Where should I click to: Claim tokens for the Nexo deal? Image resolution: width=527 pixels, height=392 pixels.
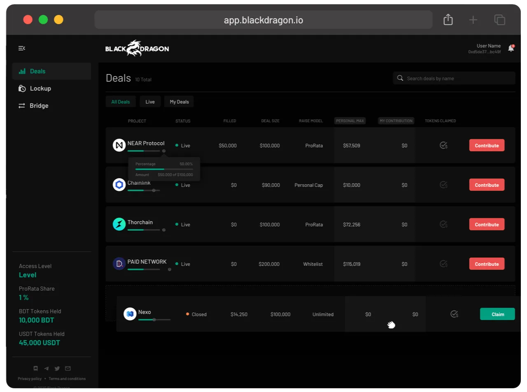click(497, 314)
